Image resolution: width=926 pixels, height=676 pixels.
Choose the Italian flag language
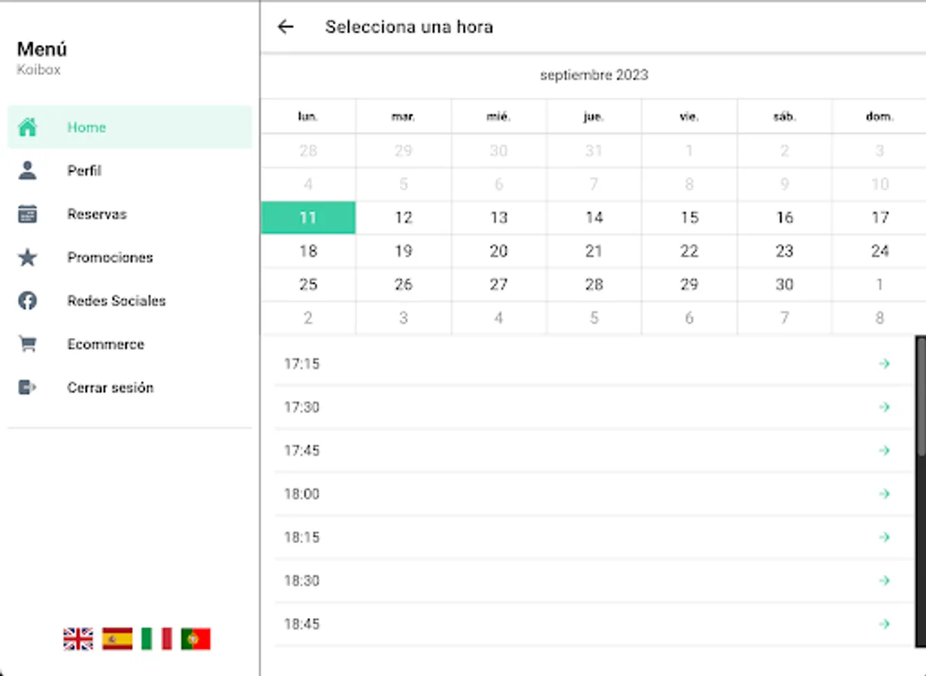[156, 639]
